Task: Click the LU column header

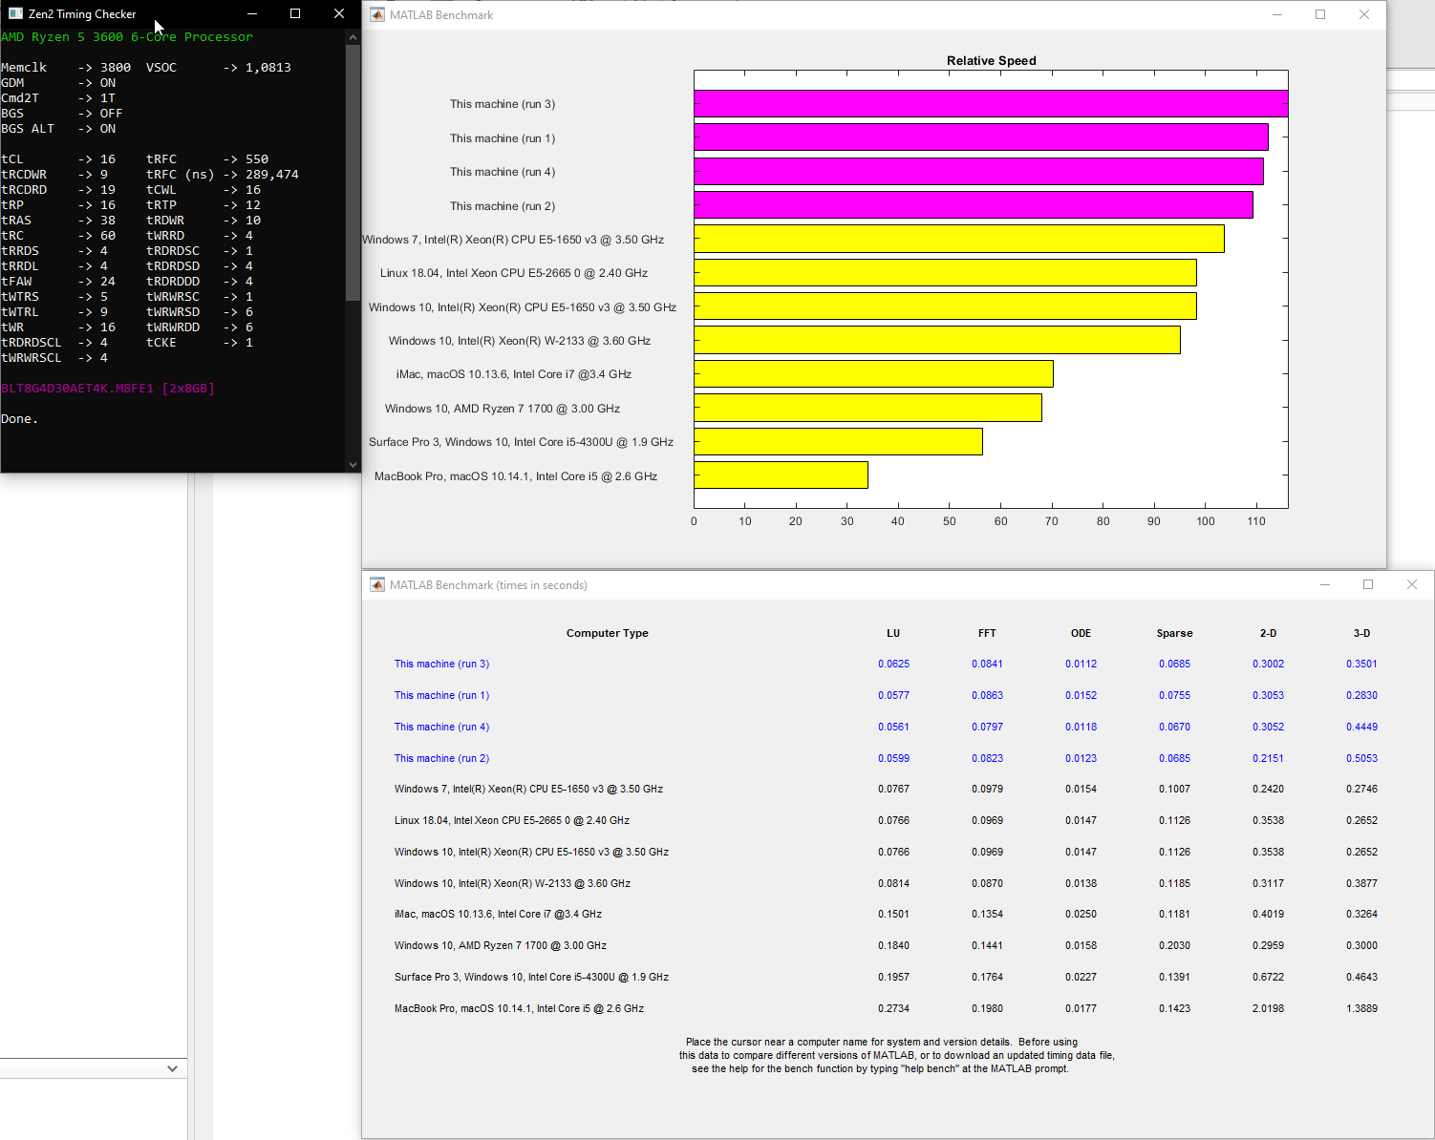Action: click(893, 633)
